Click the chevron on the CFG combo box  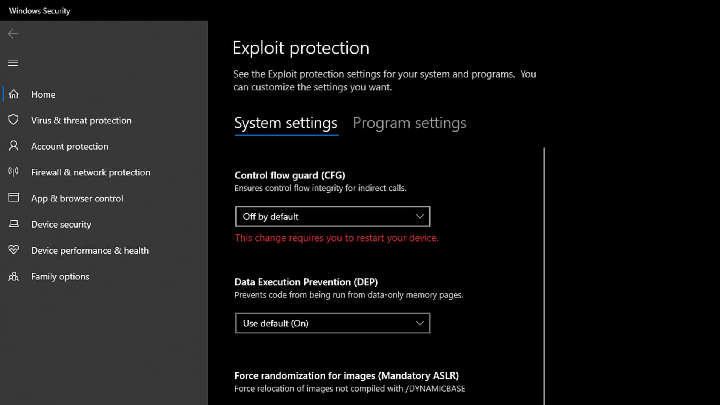click(420, 216)
